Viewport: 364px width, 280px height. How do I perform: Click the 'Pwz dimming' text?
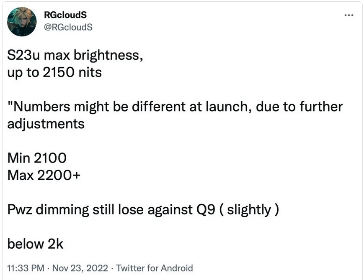point(48,210)
